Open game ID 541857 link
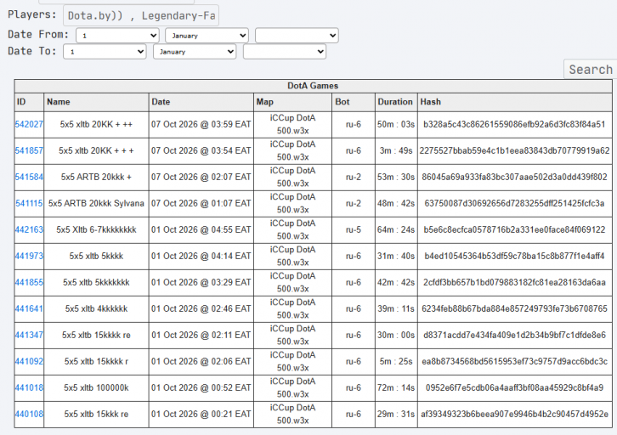The height and width of the screenshot is (435, 617). tap(29, 150)
